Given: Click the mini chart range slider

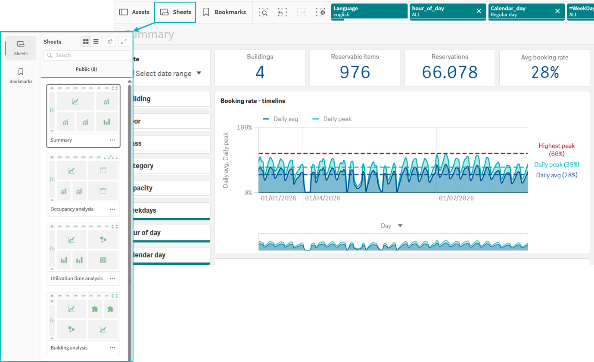Looking at the screenshot, I should click(393, 241).
